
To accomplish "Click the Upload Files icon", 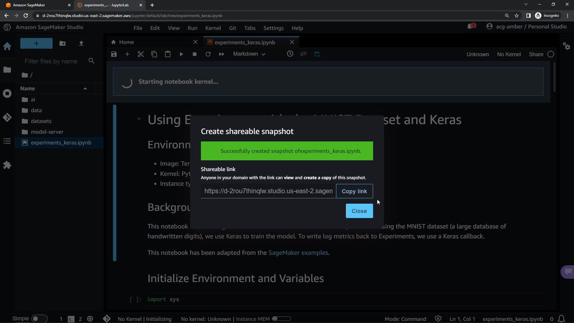I will tap(81, 43).
